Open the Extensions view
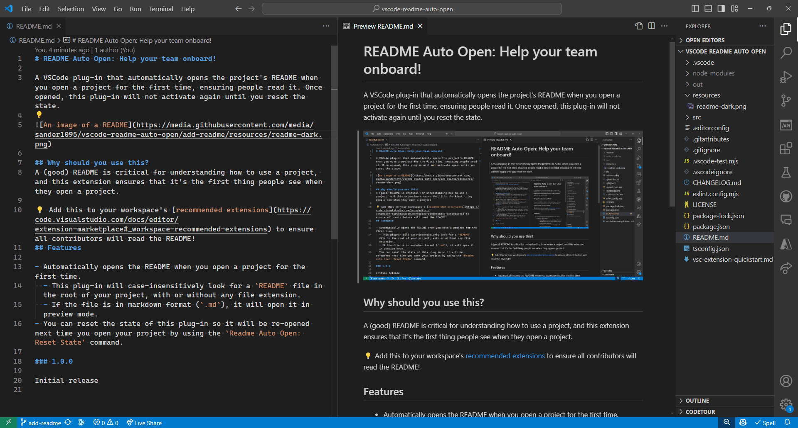This screenshot has height=428, width=798. pos(786,148)
